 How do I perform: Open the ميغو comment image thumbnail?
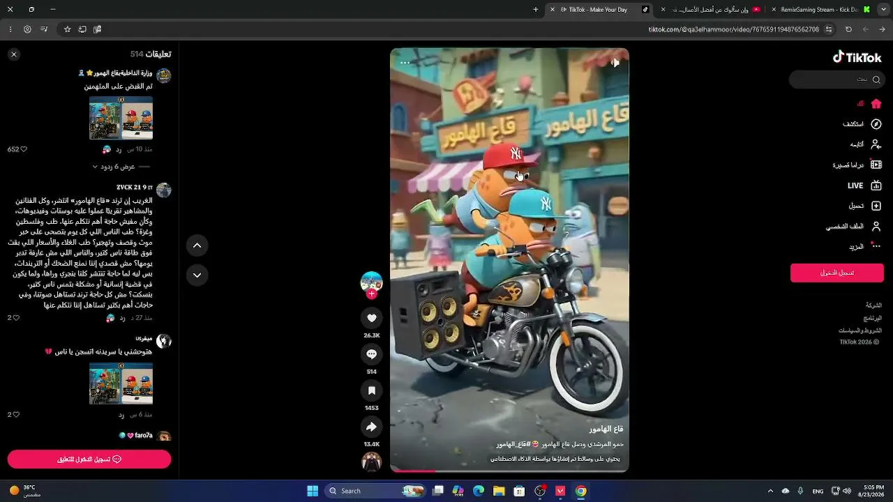pyautogui.click(x=121, y=383)
